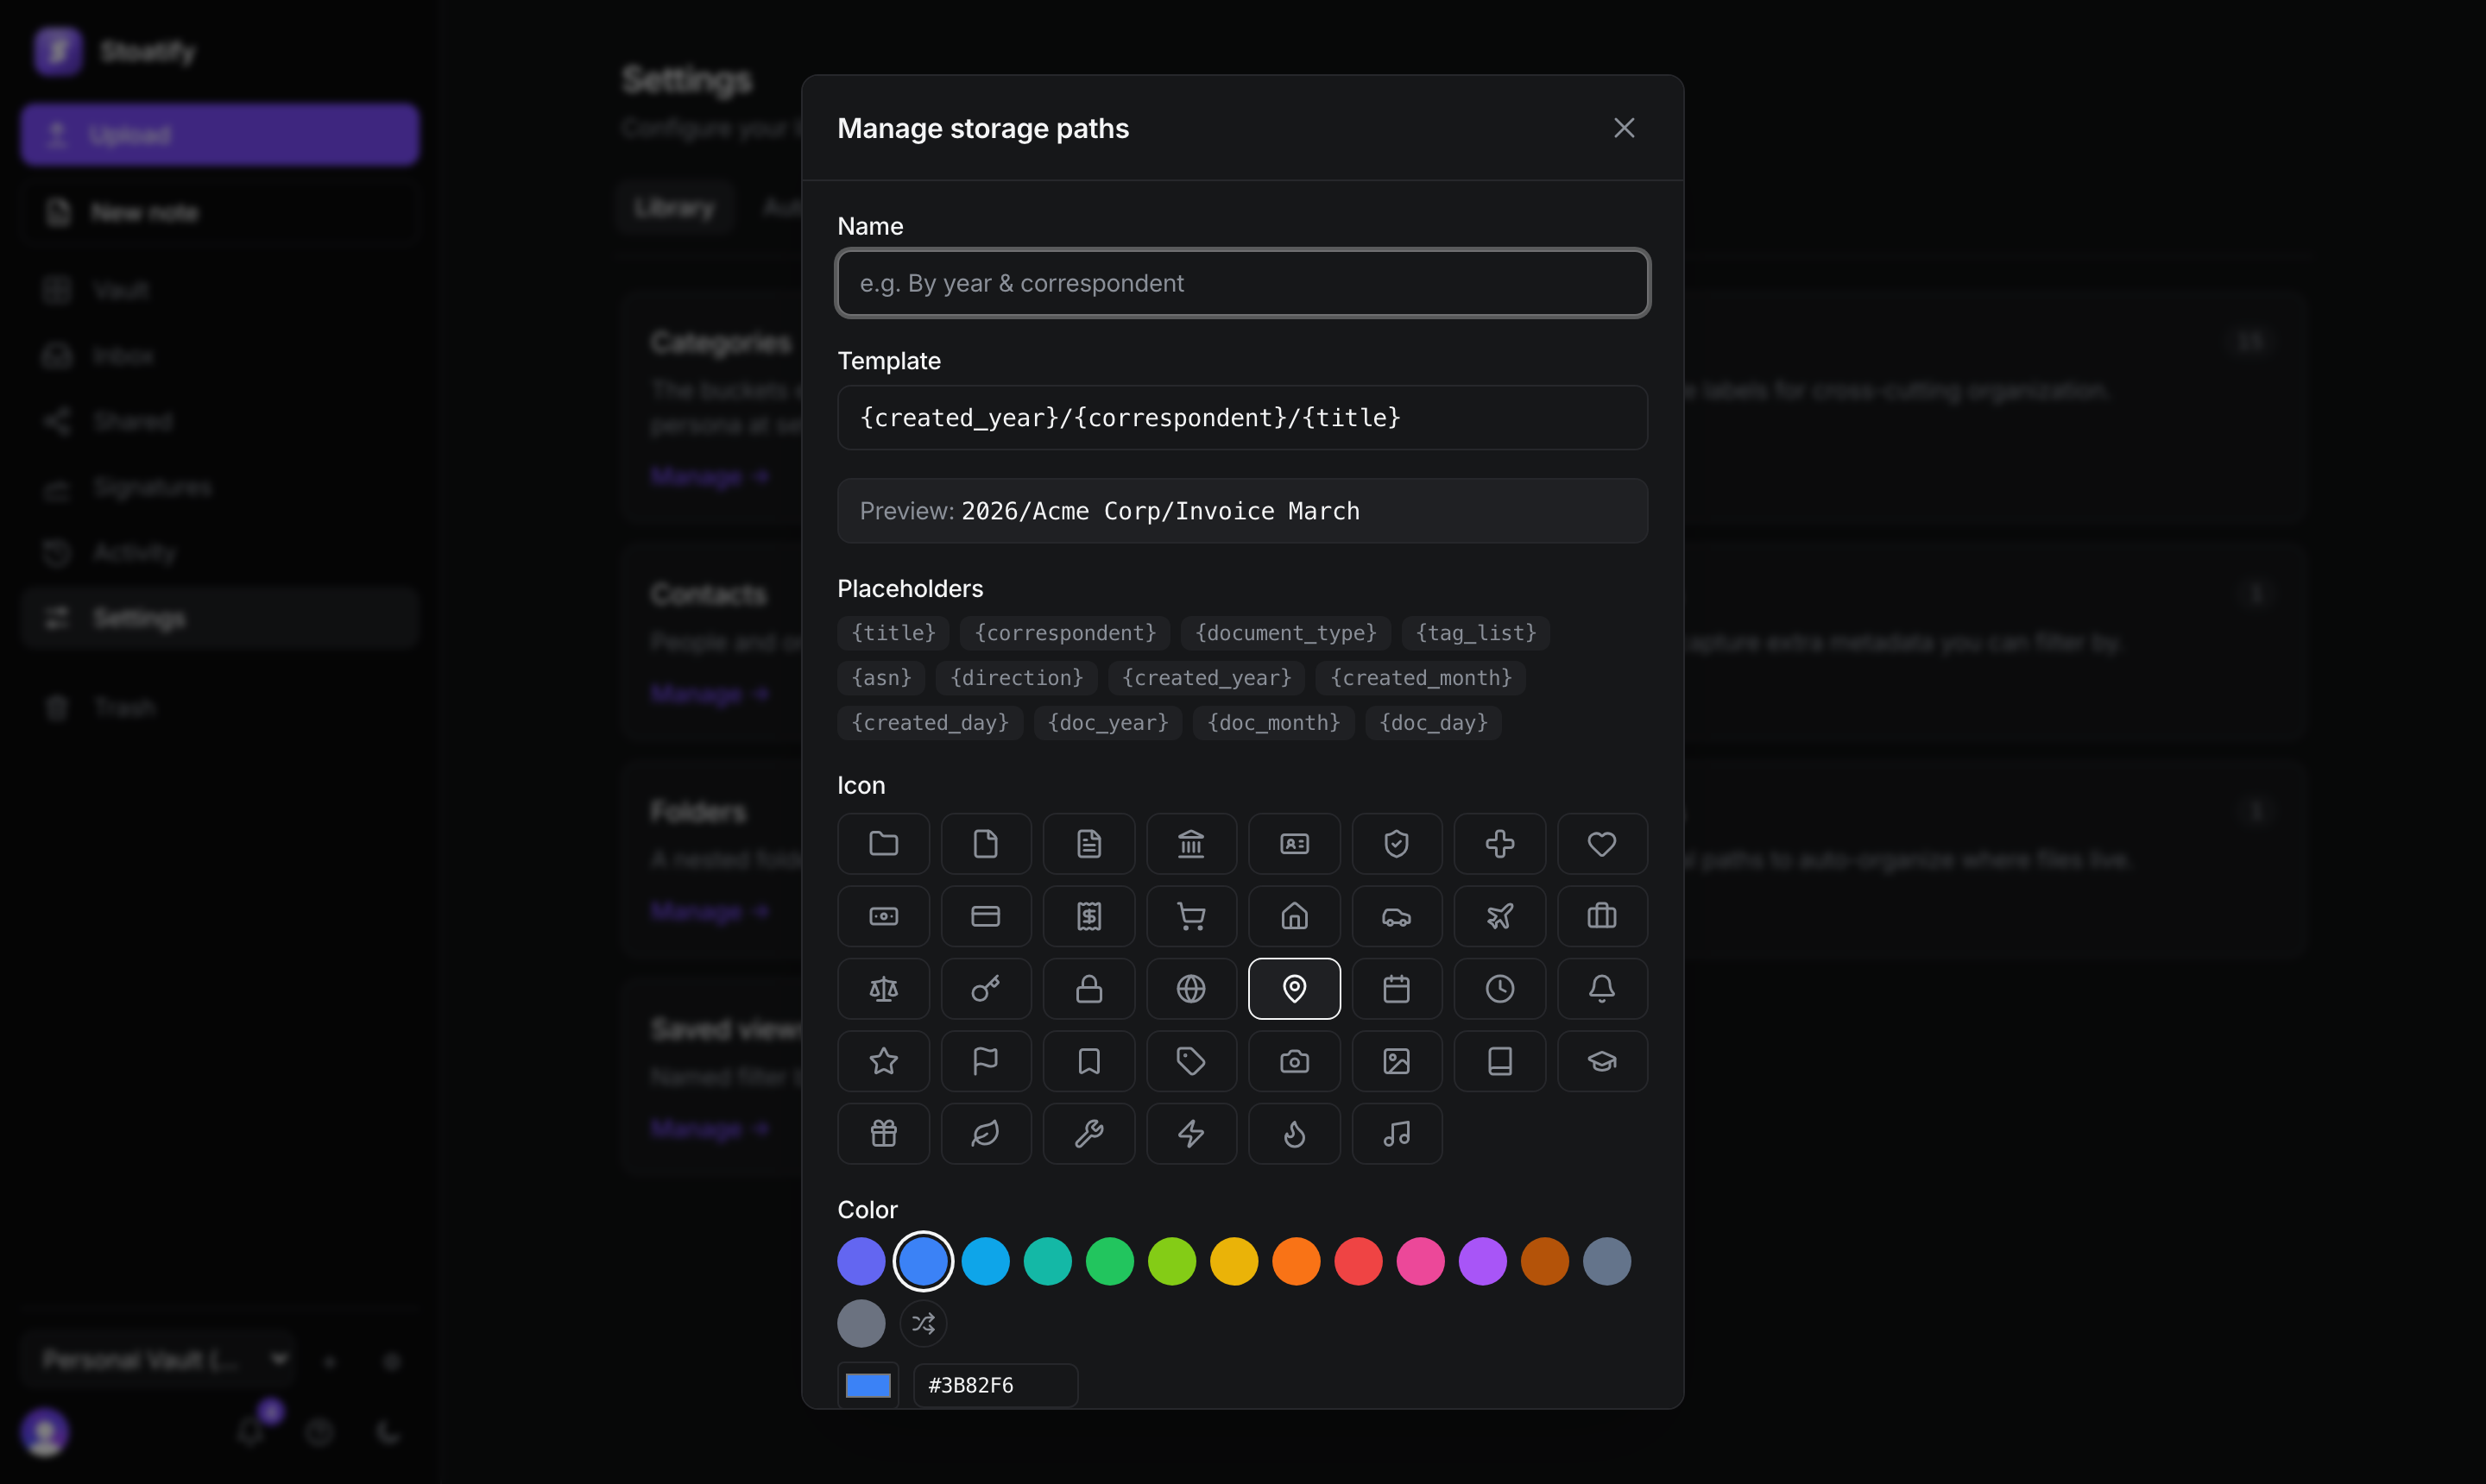Screen dimensions: 2486x1484
Task: Pick the teal color swatch
Action: point(1047,1262)
